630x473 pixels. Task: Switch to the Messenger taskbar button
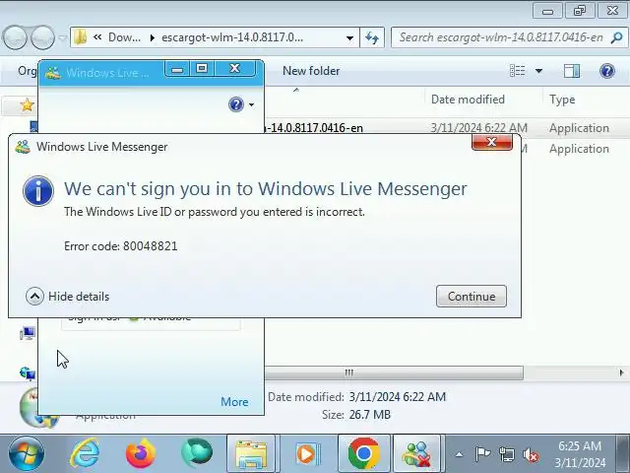click(416, 453)
